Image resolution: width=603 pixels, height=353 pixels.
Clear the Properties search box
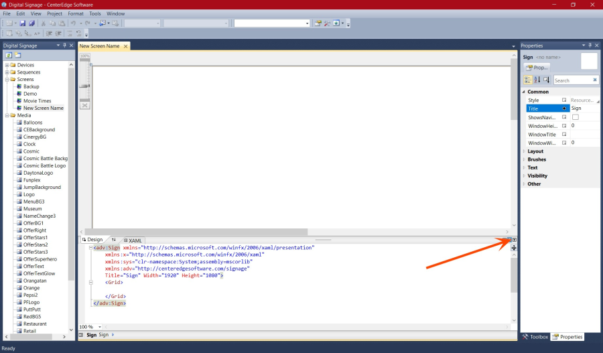594,80
